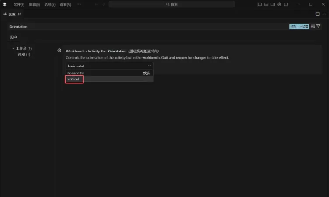
Task: Click the settings search field containing Orientation
Action: 144,27
